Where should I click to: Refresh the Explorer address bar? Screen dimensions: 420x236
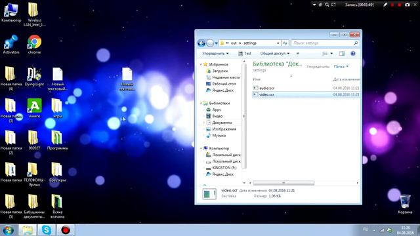[285, 43]
